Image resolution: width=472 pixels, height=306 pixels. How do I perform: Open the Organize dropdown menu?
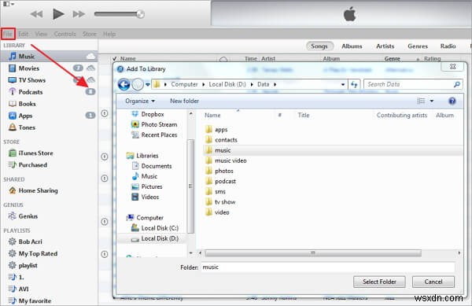click(140, 101)
